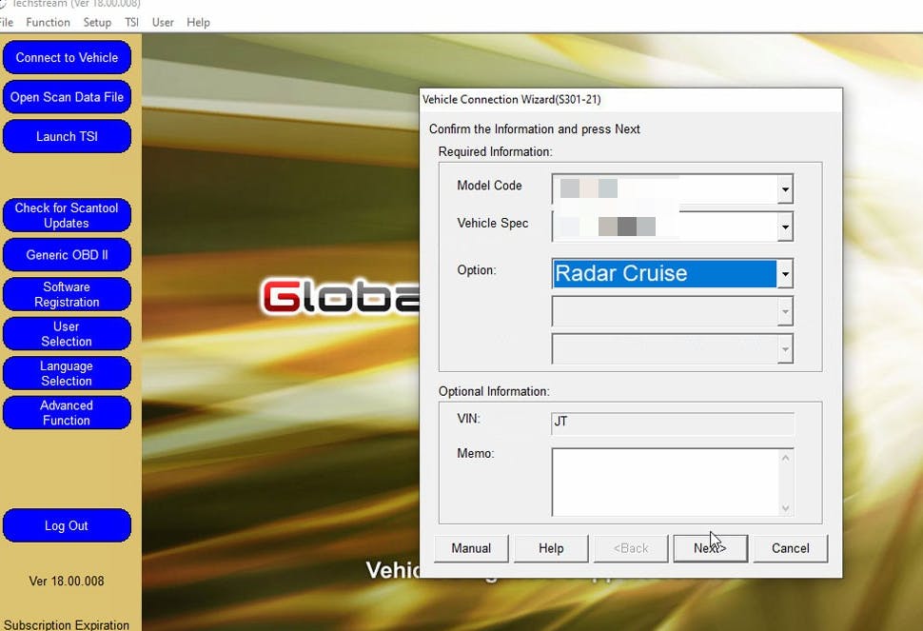Open the Setup menu
This screenshot has width=923, height=631.
click(x=97, y=22)
